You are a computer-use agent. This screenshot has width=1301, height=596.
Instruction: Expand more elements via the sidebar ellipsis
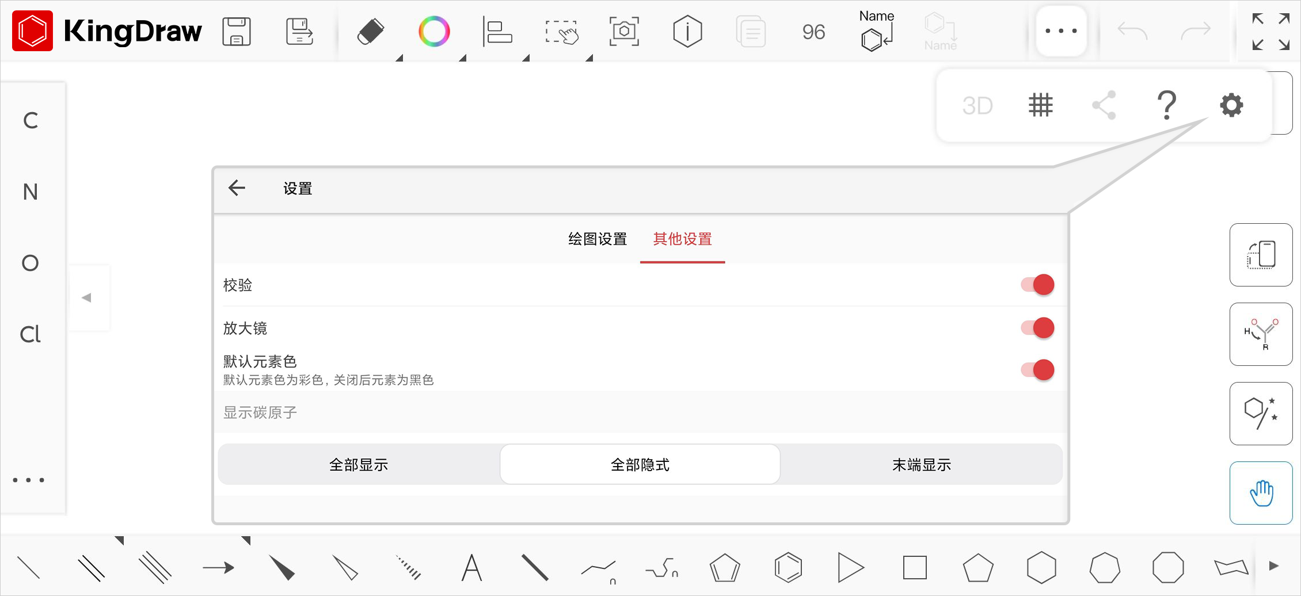tap(30, 479)
